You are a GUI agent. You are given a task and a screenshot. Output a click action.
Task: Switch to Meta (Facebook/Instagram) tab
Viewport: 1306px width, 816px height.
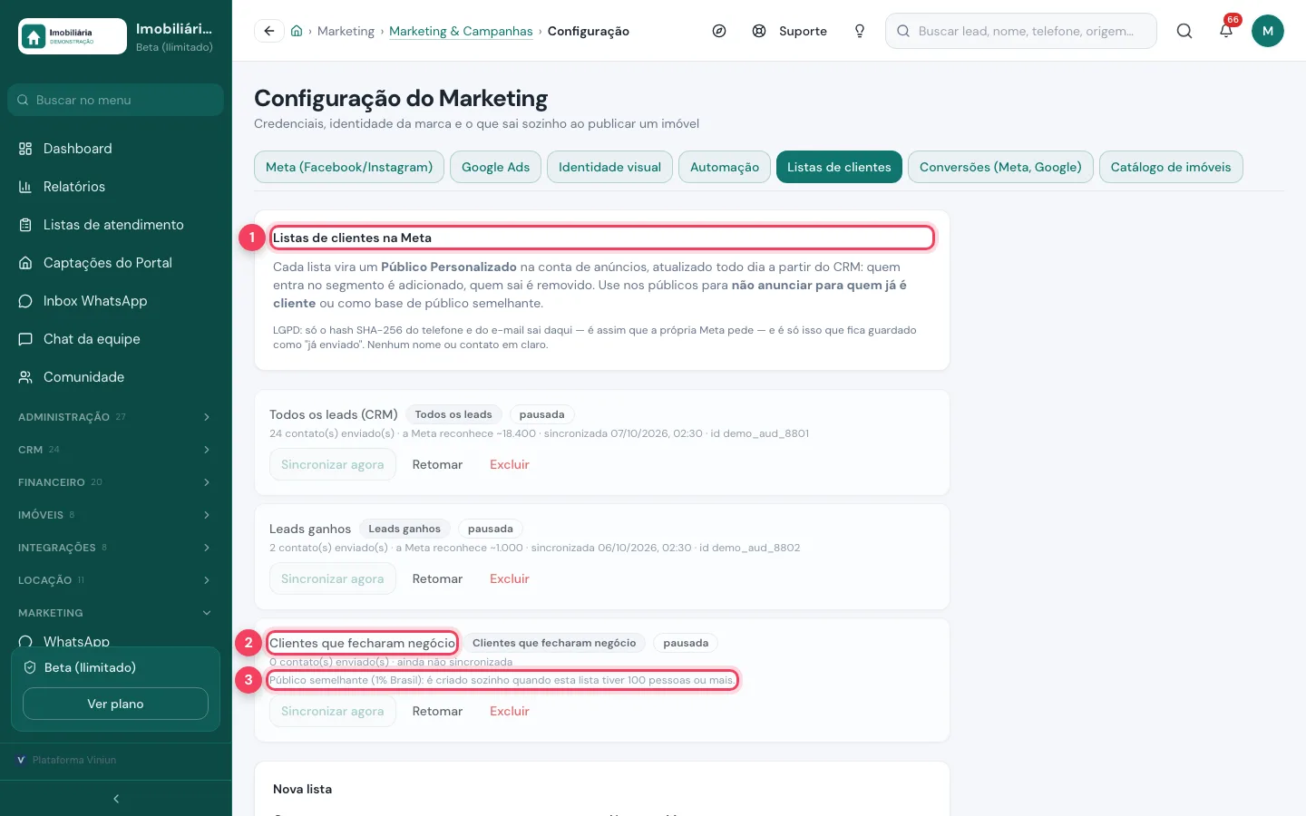coord(349,167)
